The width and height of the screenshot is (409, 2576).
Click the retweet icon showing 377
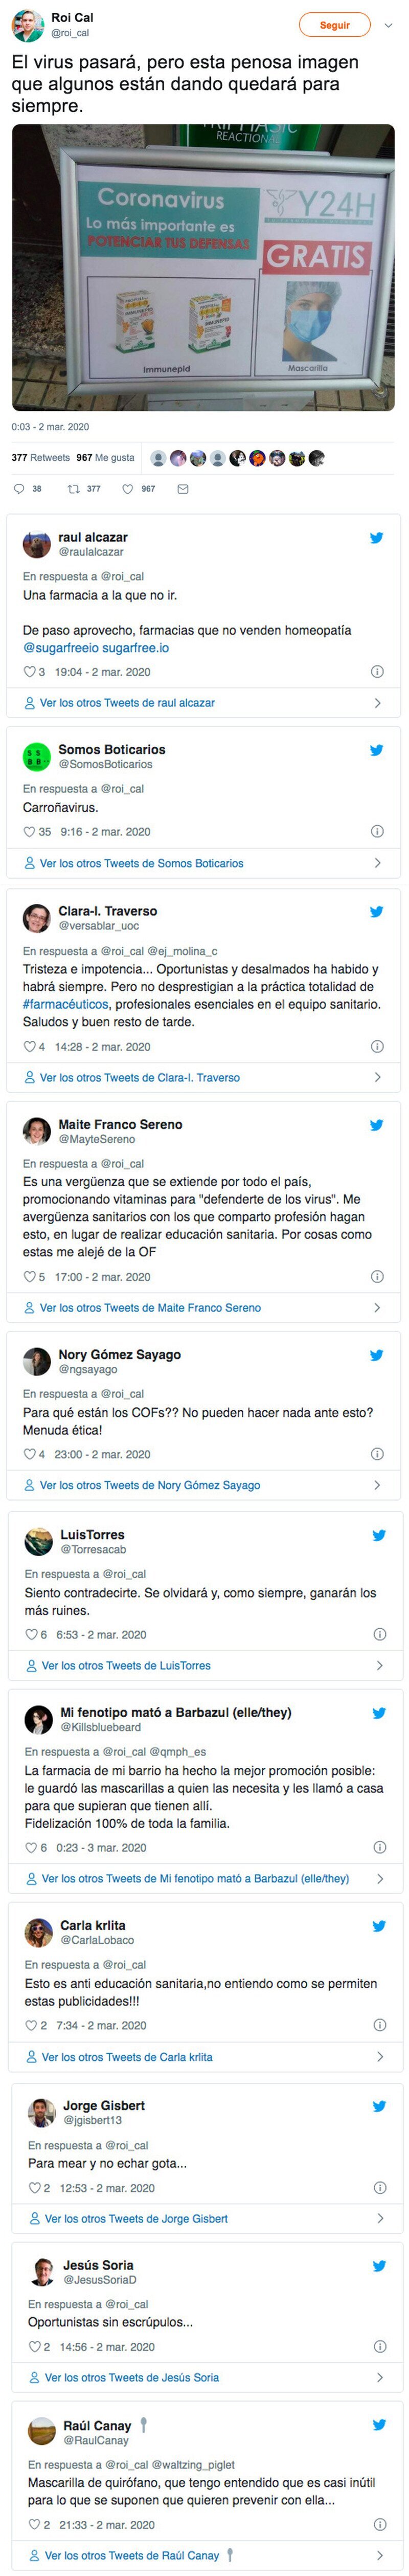[x=73, y=489]
